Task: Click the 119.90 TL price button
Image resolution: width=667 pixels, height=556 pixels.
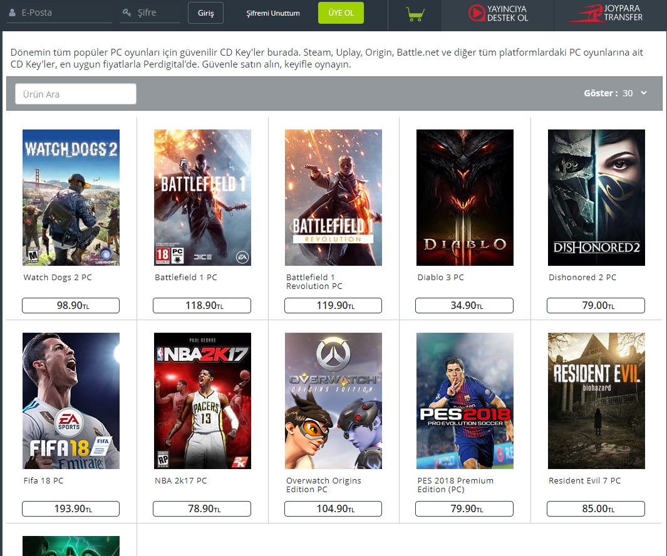Action: [x=333, y=305]
